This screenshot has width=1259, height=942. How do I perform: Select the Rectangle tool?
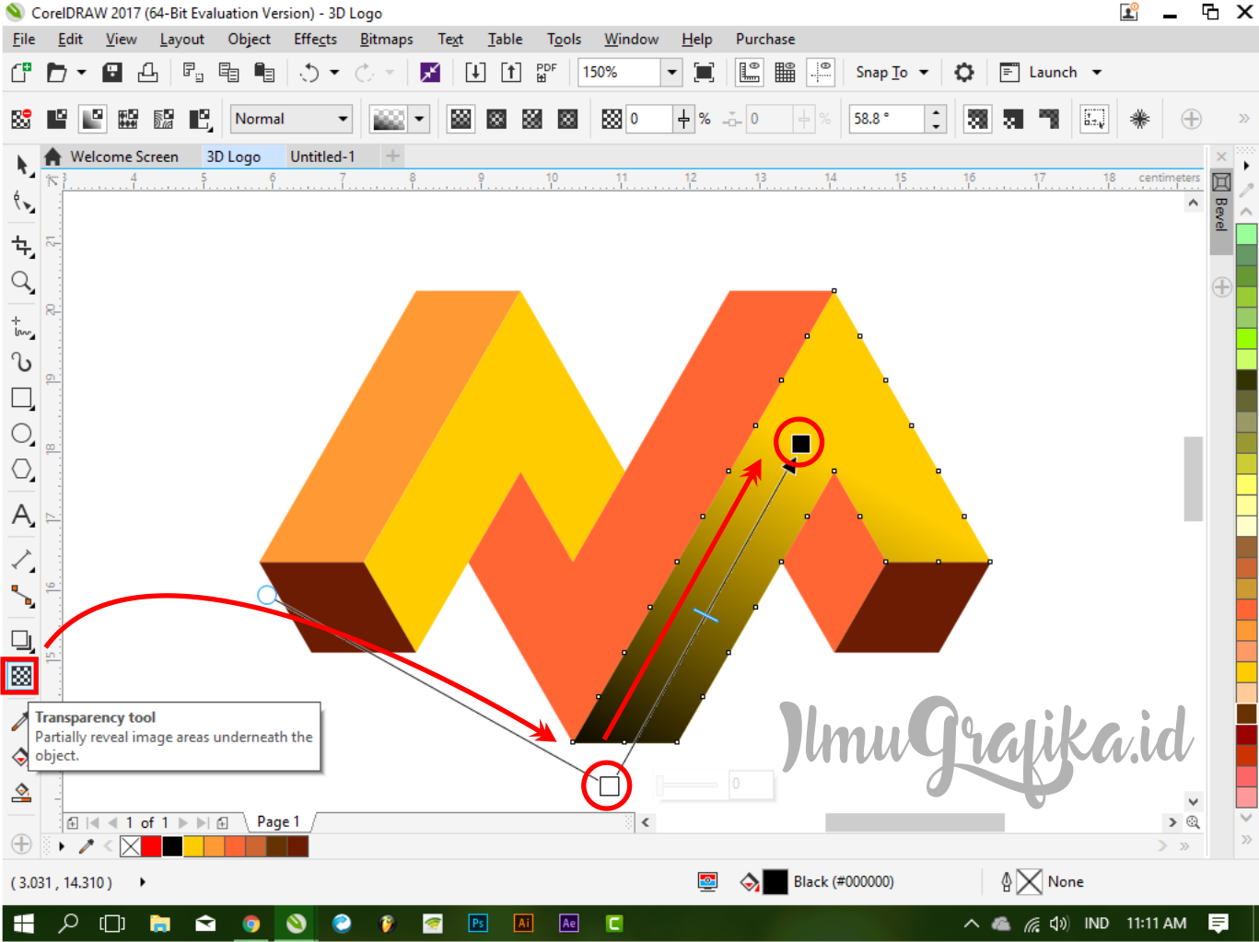coord(20,398)
